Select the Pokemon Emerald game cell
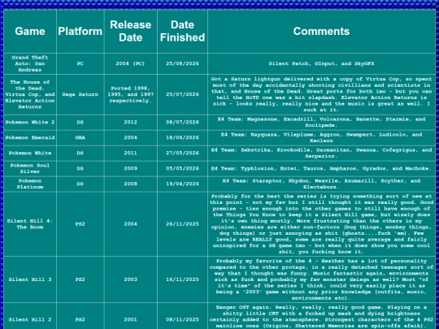 [30, 137]
